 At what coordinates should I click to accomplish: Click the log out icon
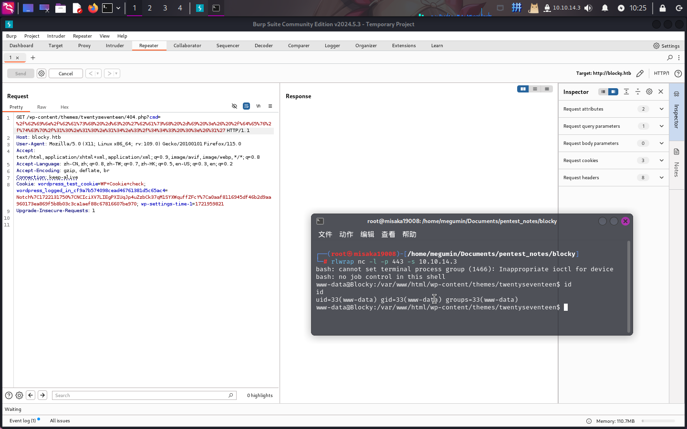tap(679, 8)
